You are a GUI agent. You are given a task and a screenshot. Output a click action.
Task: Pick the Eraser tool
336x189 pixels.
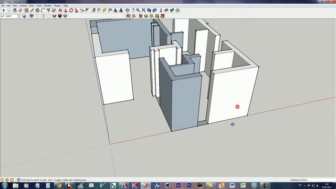tap(20, 10)
